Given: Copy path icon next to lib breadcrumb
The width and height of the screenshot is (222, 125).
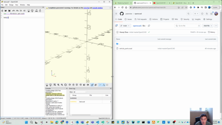Looking at the screenshot, I should [149, 26].
